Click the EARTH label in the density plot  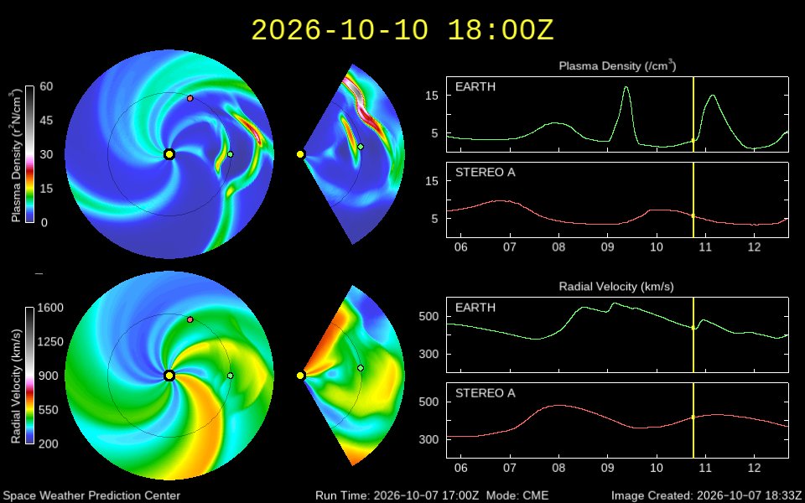(475, 86)
